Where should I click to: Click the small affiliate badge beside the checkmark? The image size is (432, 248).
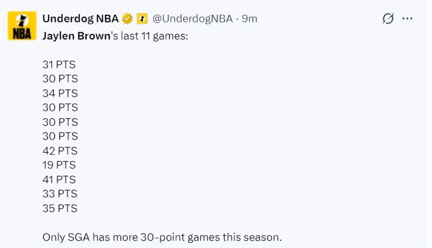pyautogui.click(x=142, y=19)
